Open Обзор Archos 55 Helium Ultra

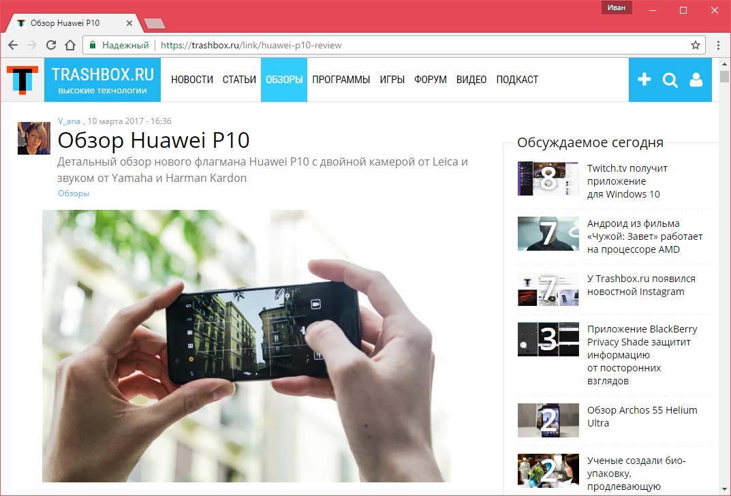pos(642,417)
